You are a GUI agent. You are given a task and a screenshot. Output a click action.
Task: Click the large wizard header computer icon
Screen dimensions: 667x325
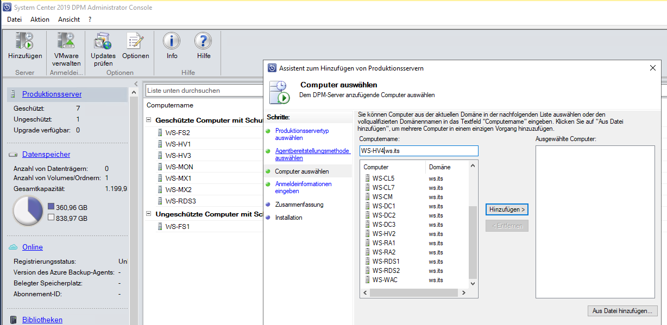pos(279,92)
